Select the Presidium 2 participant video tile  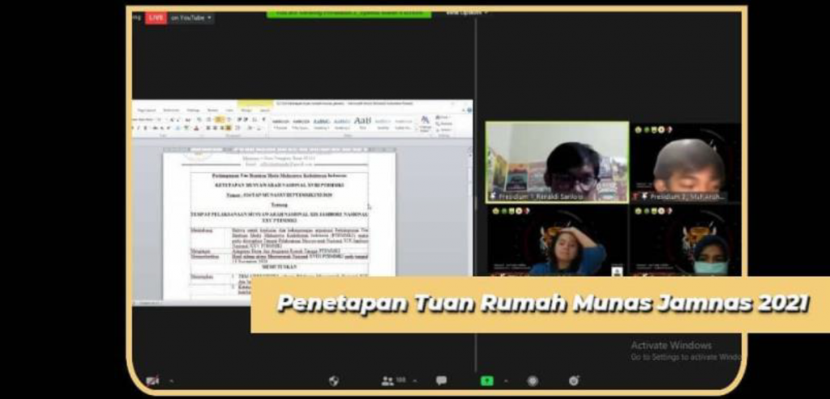click(687, 162)
